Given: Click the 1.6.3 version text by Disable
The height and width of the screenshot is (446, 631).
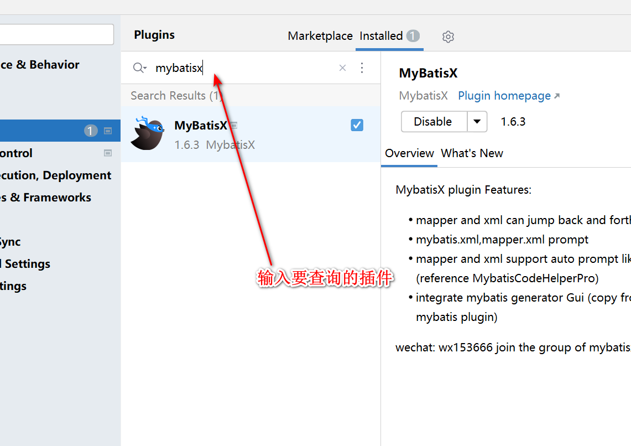Looking at the screenshot, I should (513, 122).
